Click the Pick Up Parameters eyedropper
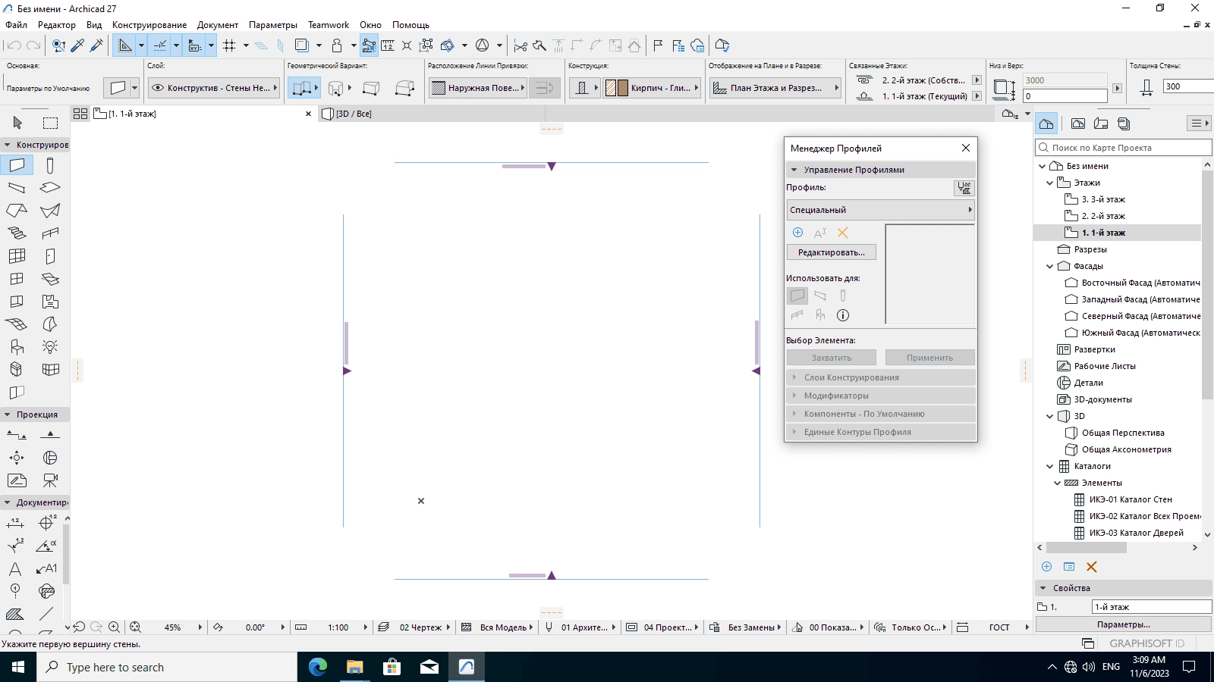The height and width of the screenshot is (682, 1214). click(x=77, y=45)
